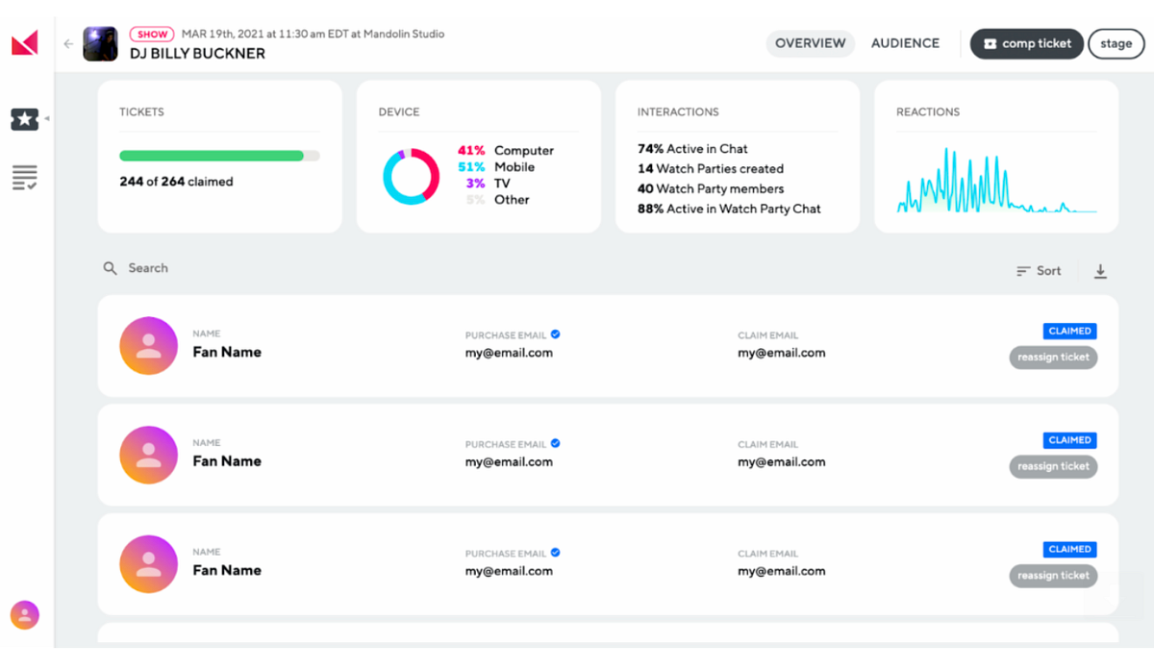The height and width of the screenshot is (668, 1154).
Task: Reassign ticket for the first fan
Action: click(1053, 357)
